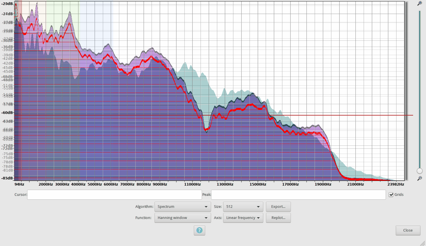Open the Algorithm dropdown showing Spectrum
426x246 pixels.
click(182, 206)
